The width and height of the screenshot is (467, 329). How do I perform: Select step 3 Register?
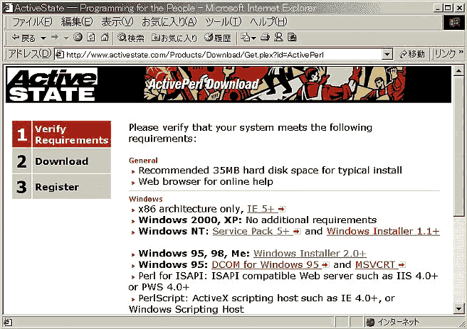[61, 187]
